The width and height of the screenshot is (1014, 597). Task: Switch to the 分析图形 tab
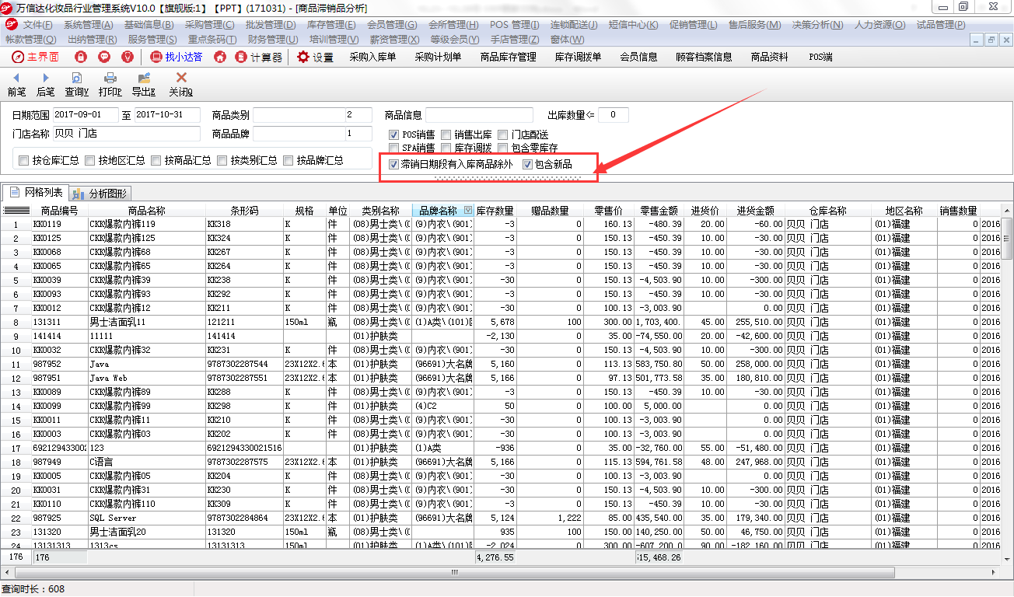point(100,193)
